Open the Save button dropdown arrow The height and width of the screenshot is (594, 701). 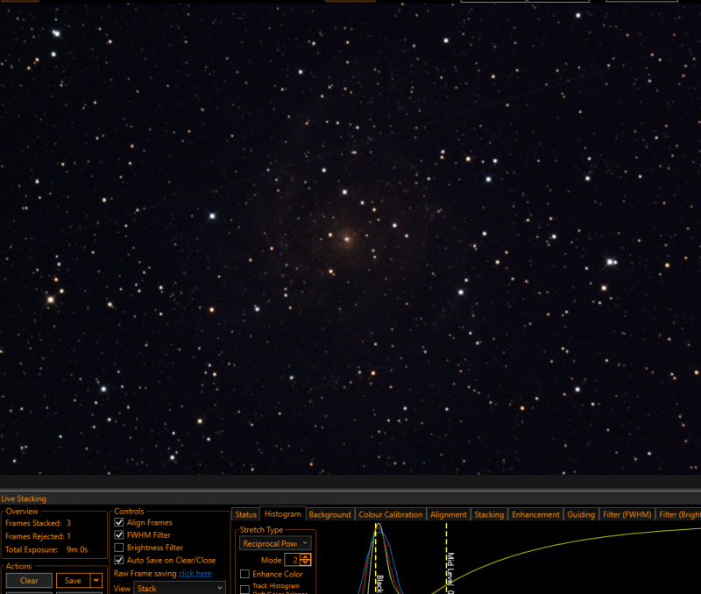(x=96, y=581)
